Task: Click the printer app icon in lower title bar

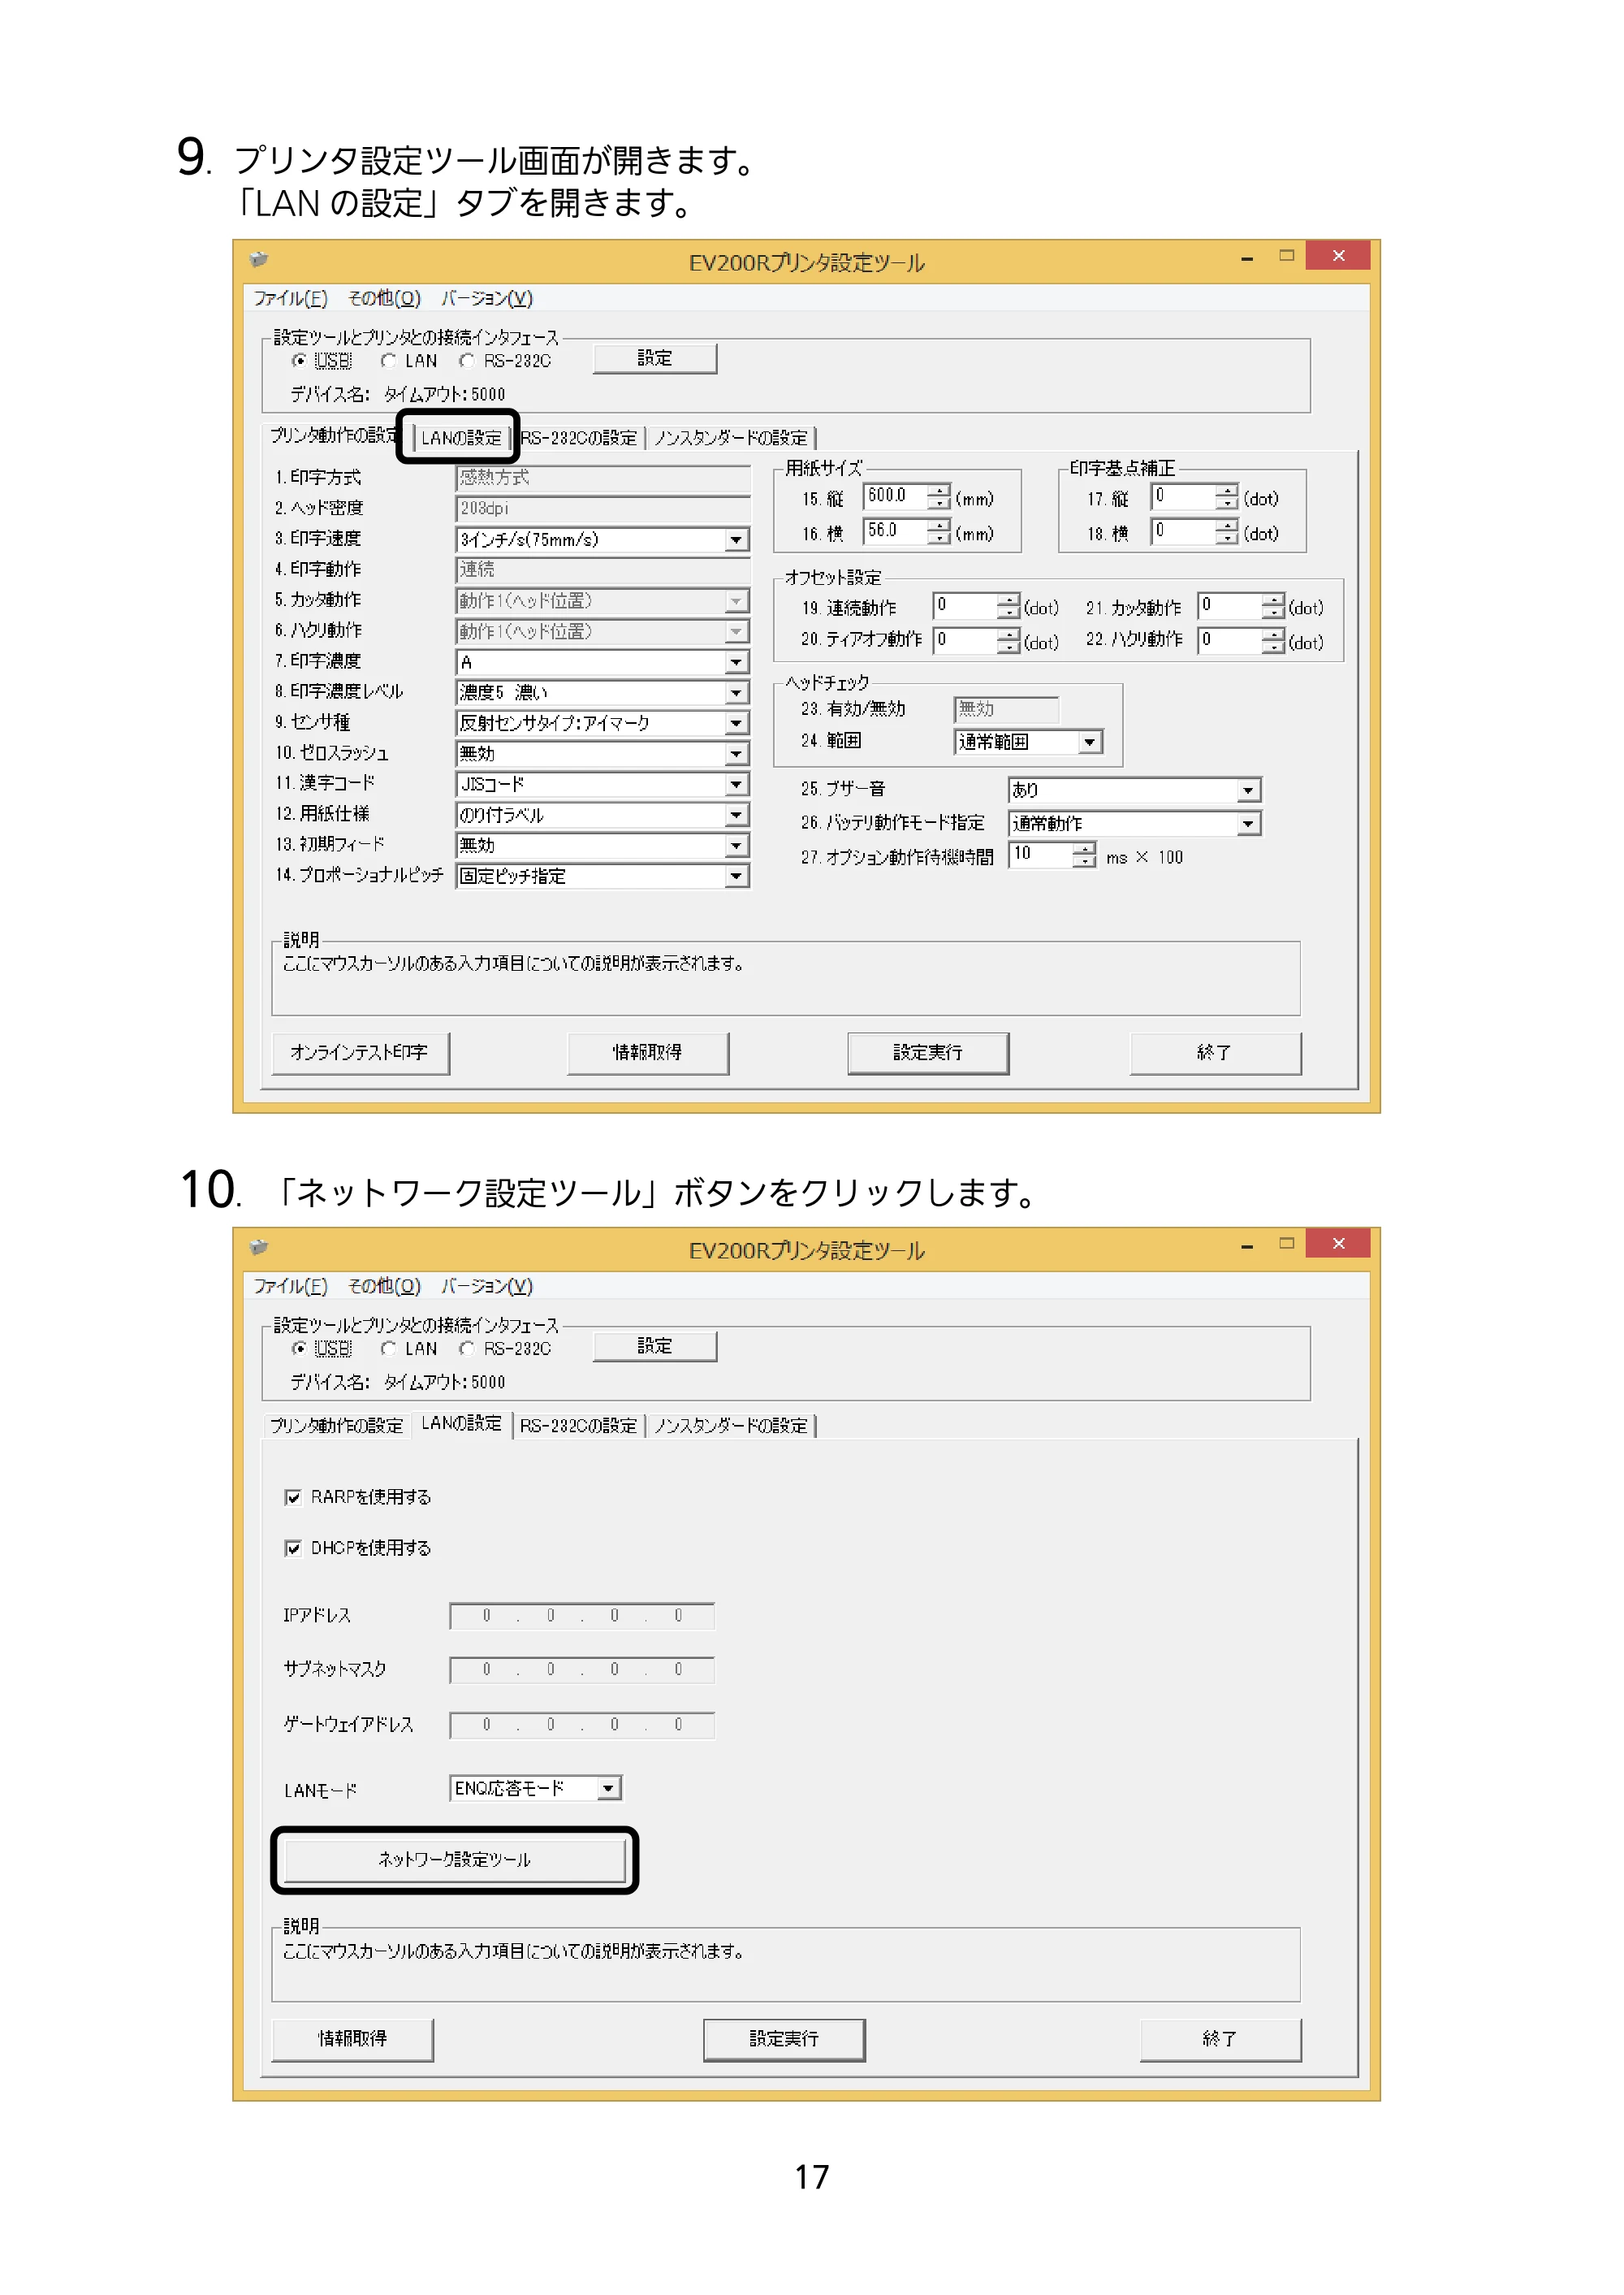Action: 259,1246
